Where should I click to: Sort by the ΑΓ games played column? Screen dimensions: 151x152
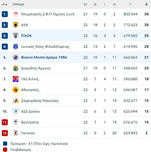coord(86,5)
